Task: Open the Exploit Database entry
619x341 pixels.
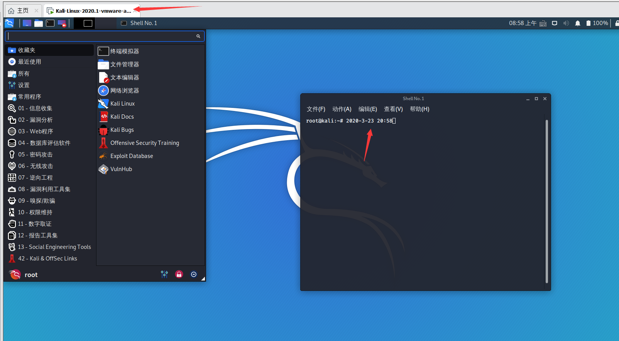Action: 150,156
